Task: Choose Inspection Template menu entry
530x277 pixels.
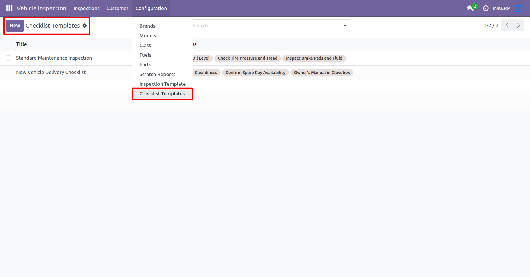Action: coord(162,84)
